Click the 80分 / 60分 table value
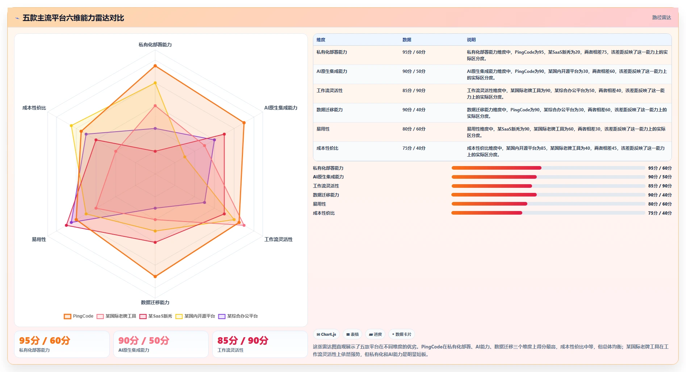This screenshot has width=686, height=372. pyautogui.click(x=414, y=129)
